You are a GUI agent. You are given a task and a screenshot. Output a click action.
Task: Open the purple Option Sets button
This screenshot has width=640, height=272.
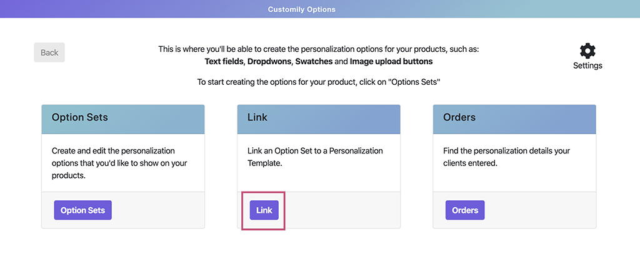pyautogui.click(x=82, y=210)
